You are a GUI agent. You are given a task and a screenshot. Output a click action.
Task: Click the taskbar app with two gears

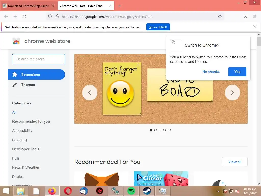click(x=115, y=191)
